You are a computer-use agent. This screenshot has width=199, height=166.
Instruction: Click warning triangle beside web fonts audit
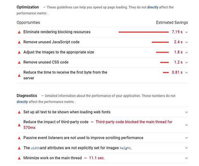click(19, 112)
